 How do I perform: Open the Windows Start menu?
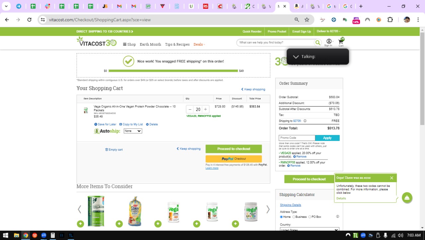click(x=5, y=235)
